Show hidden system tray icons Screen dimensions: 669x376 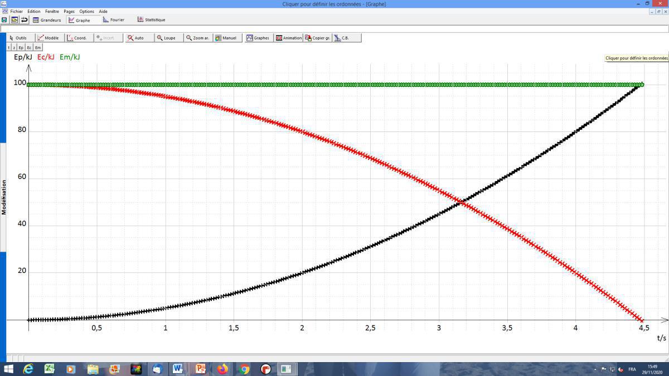coord(594,369)
